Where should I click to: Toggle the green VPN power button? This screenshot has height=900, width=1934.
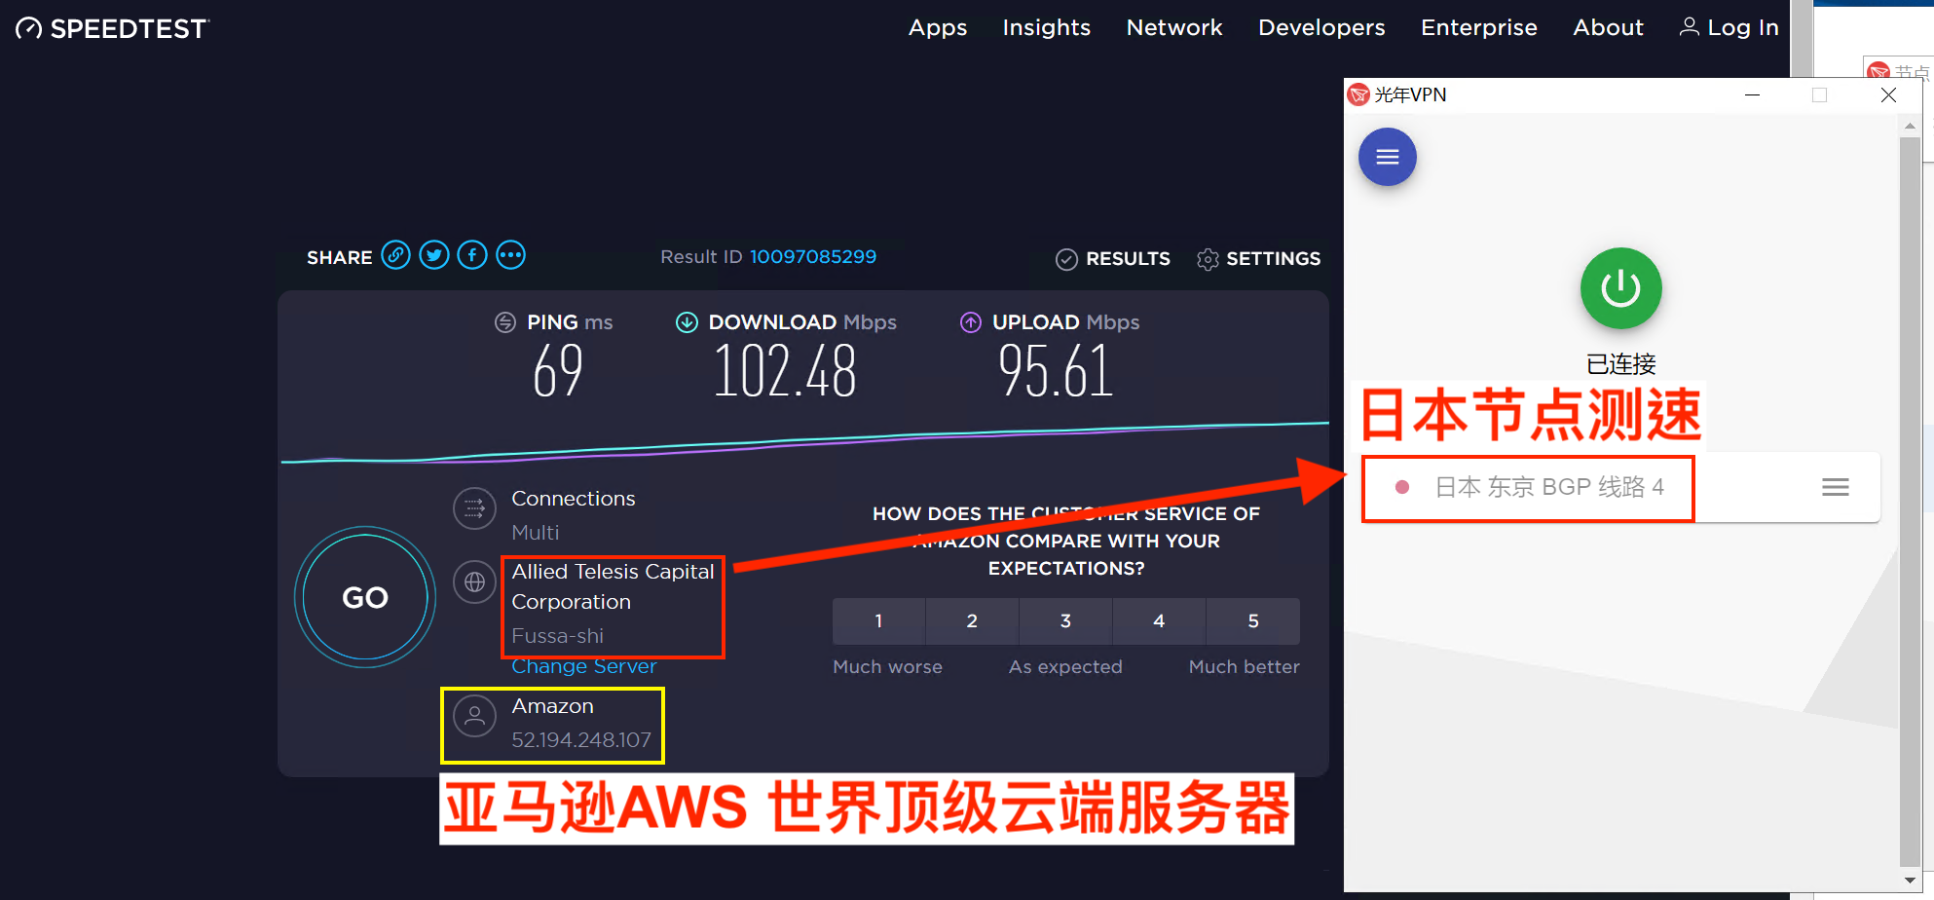tap(1621, 288)
